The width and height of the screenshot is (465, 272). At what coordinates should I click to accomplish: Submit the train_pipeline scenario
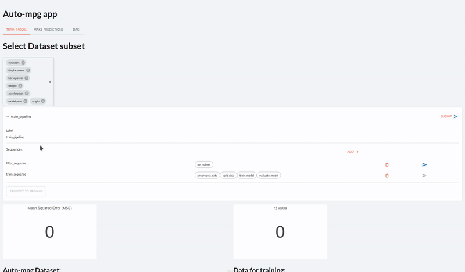click(x=449, y=117)
